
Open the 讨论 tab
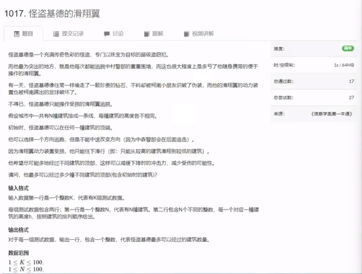tap(114, 34)
